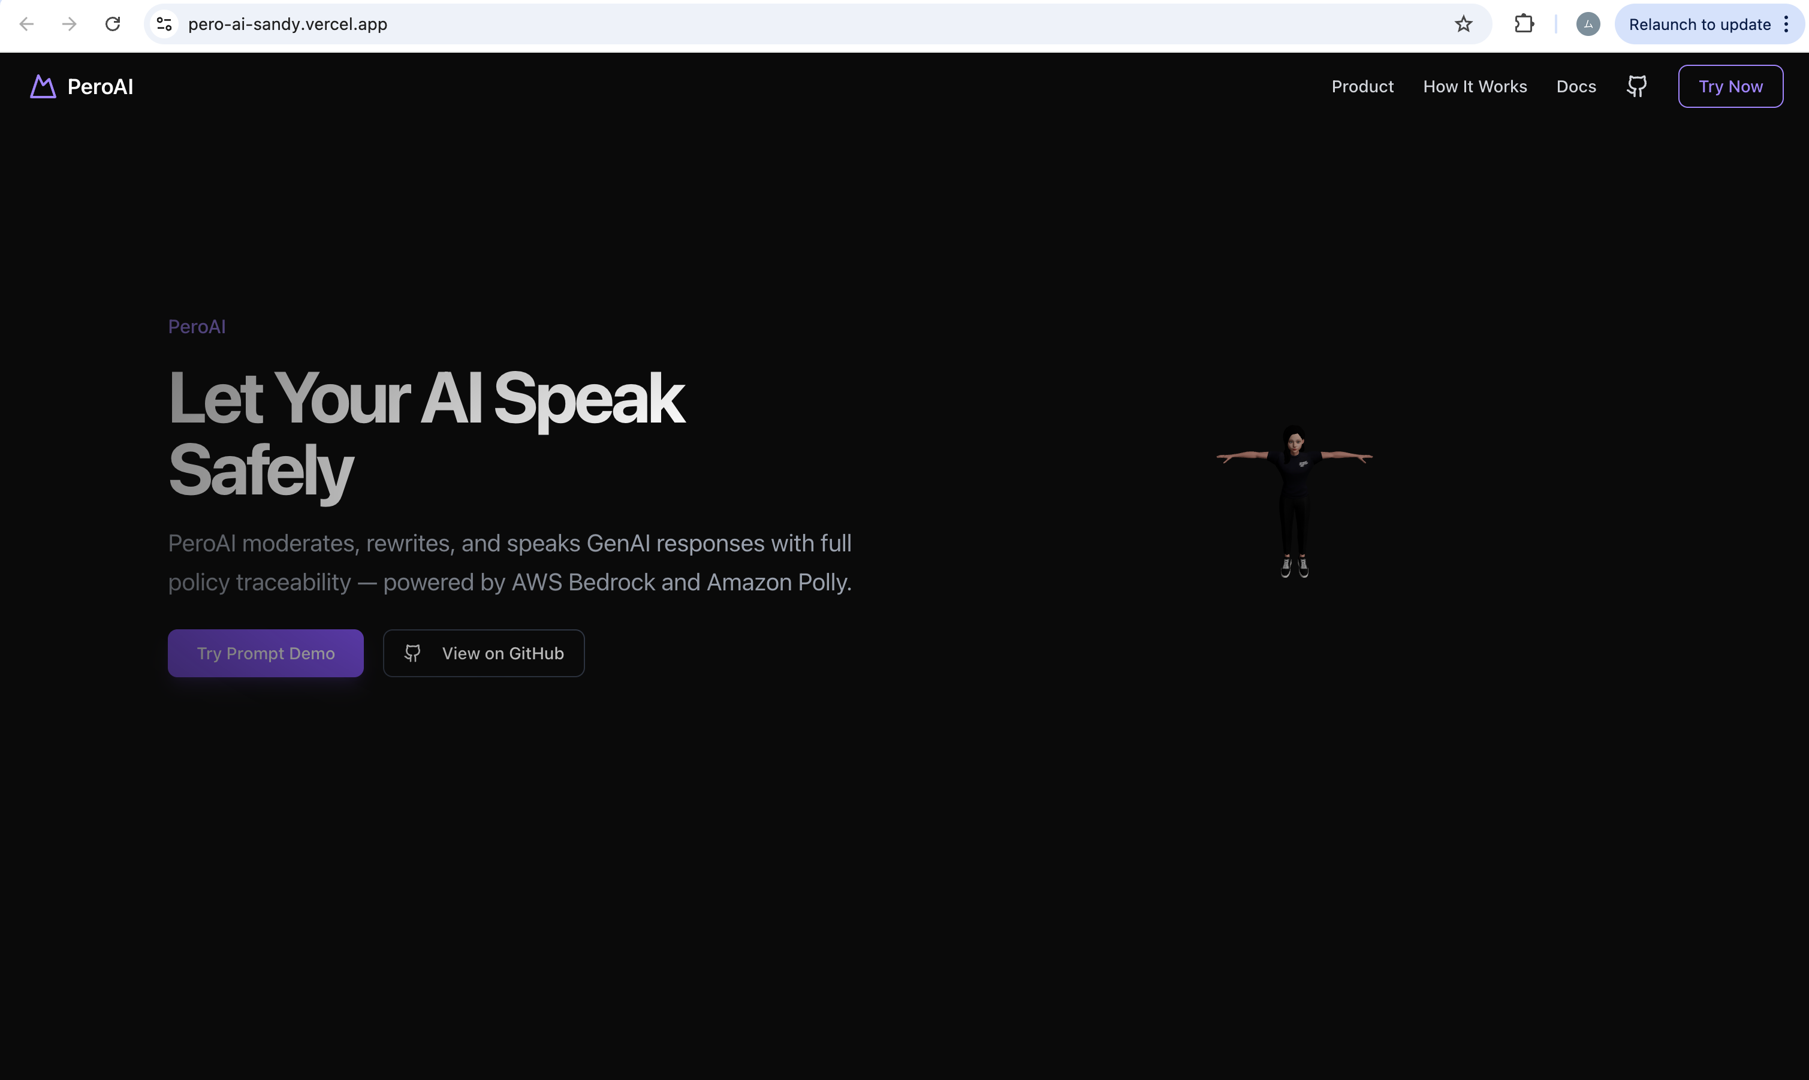The image size is (1809, 1080).
Task: Open GitHub icon in top navigation
Action: [x=1636, y=86]
